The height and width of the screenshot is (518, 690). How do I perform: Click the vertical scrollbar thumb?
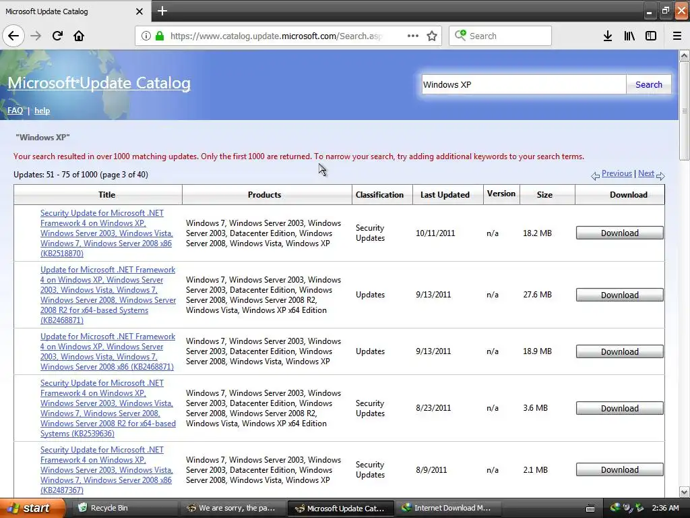click(685, 111)
